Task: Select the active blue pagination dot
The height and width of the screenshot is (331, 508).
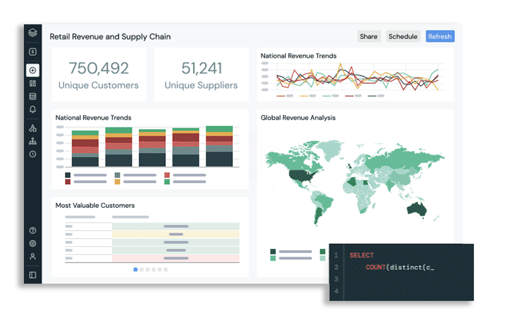Action: 136,269
